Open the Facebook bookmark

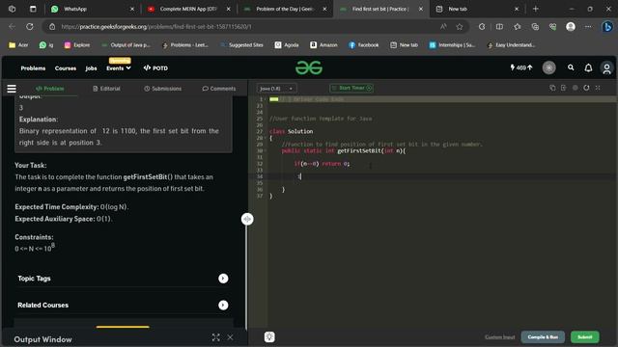[x=363, y=45]
